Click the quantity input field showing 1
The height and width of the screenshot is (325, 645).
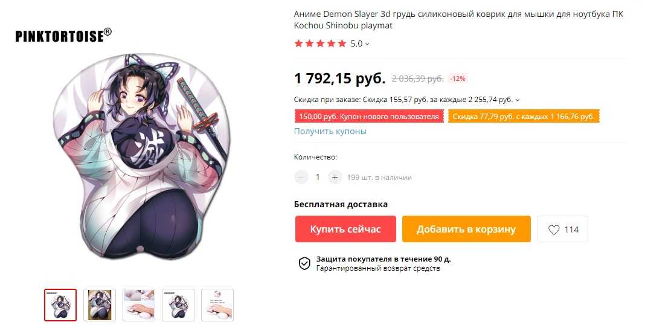pyautogui.click(x=318, y=178)
